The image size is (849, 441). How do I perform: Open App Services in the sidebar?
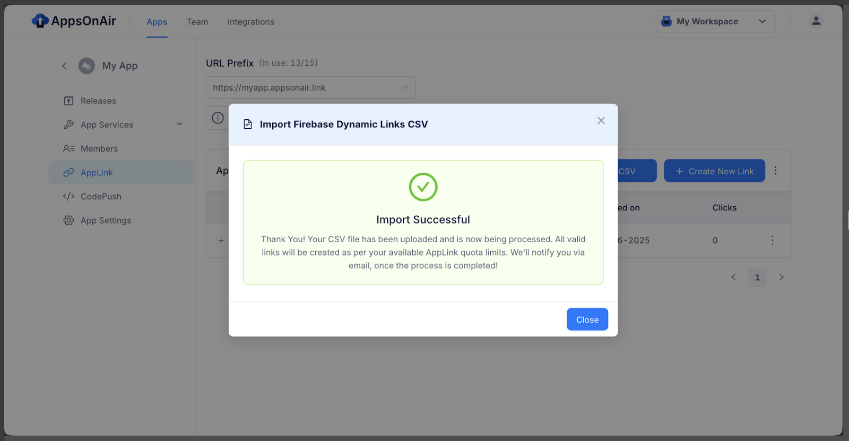pos(121,125)
